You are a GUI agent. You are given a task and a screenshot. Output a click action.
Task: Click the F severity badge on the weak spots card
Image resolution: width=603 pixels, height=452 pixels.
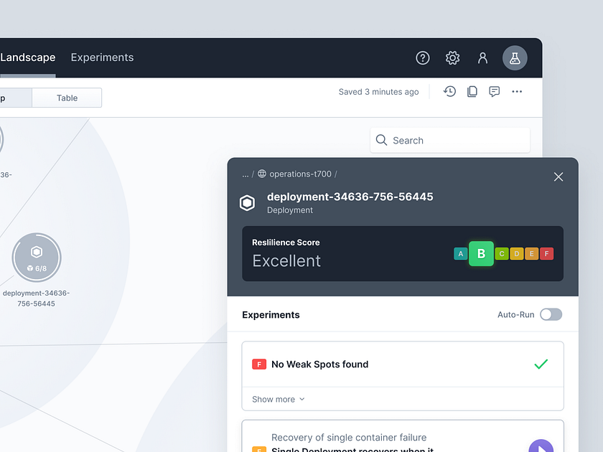(x=259, y=364)
